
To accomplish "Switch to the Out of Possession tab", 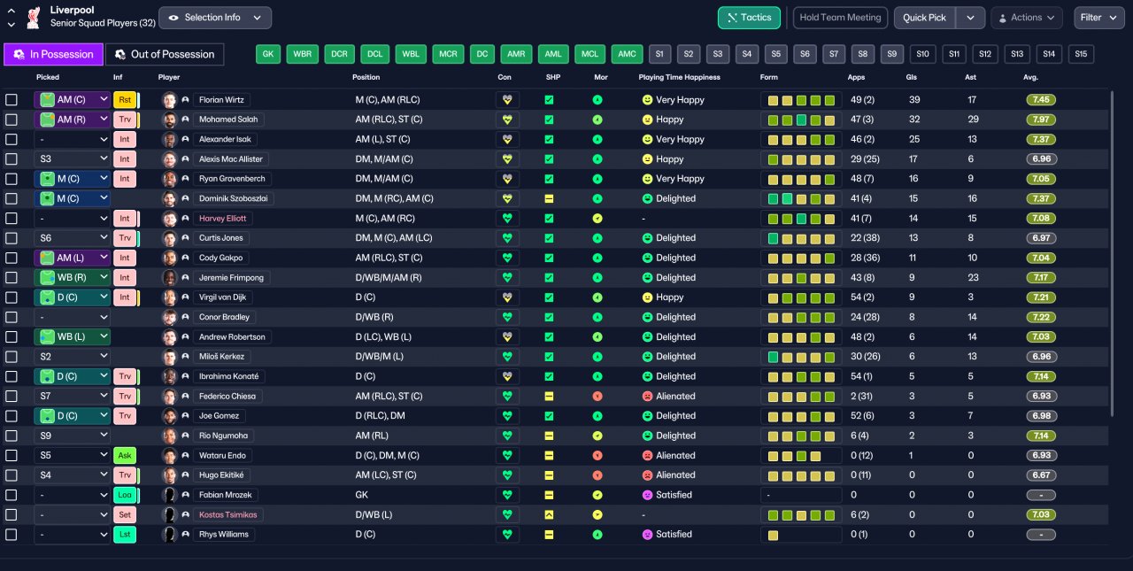I will [x=165, y=54].
